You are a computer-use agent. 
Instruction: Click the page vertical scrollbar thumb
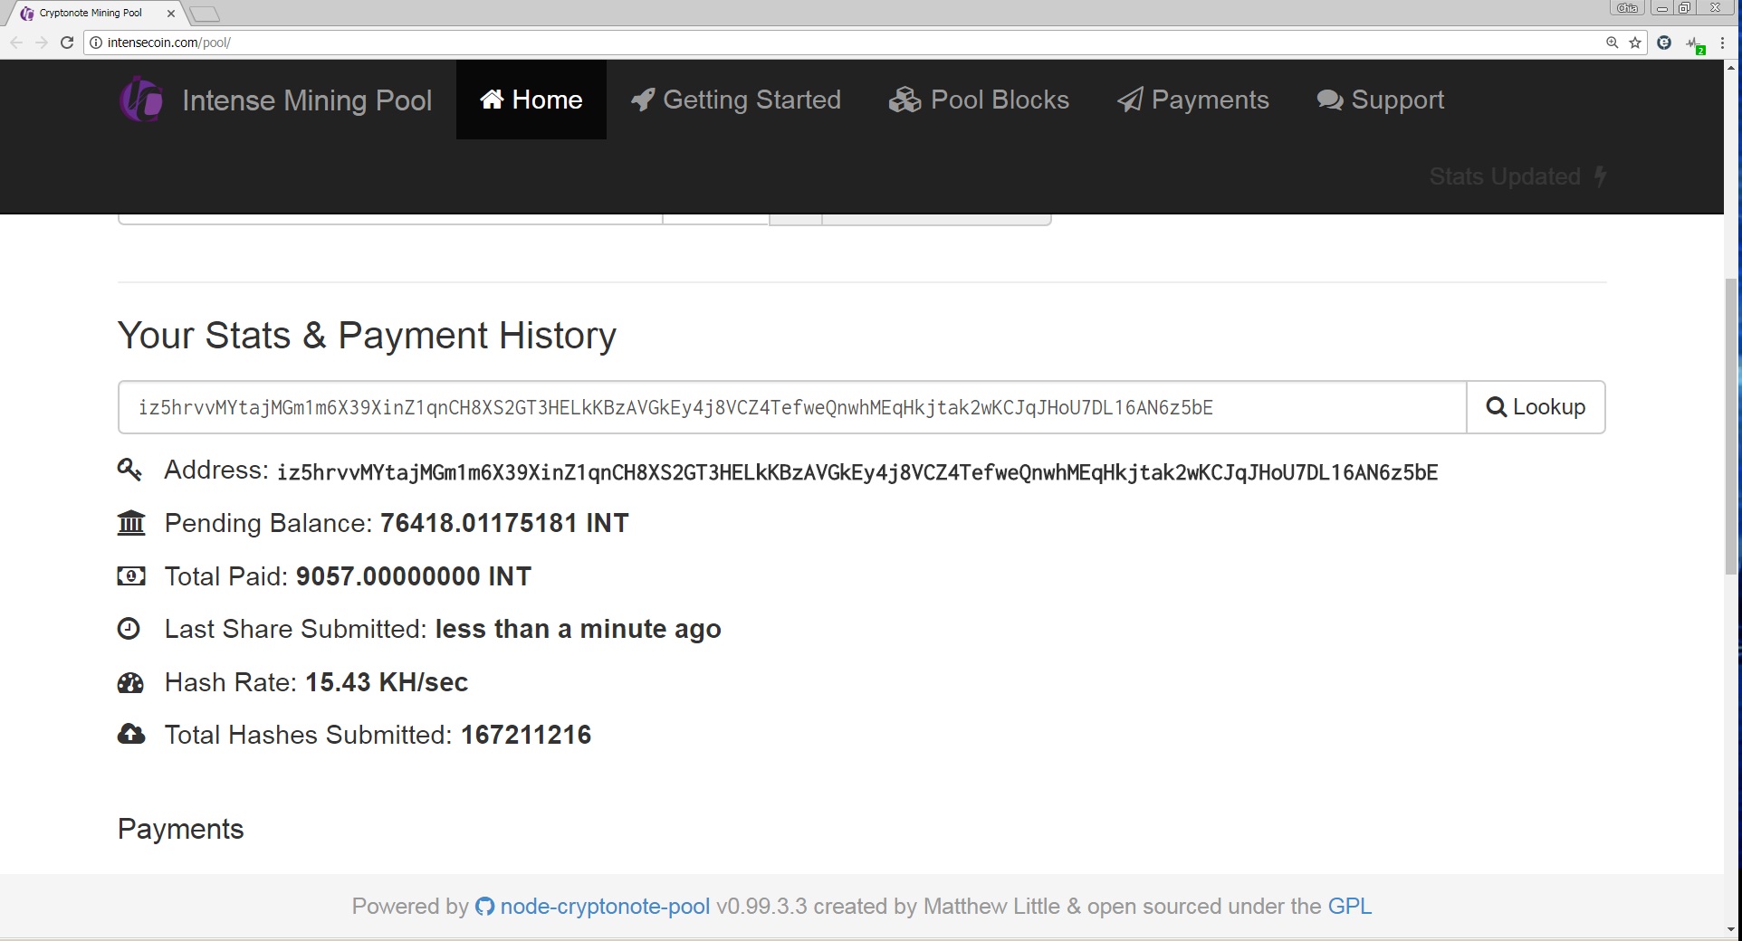[1732, 425]
